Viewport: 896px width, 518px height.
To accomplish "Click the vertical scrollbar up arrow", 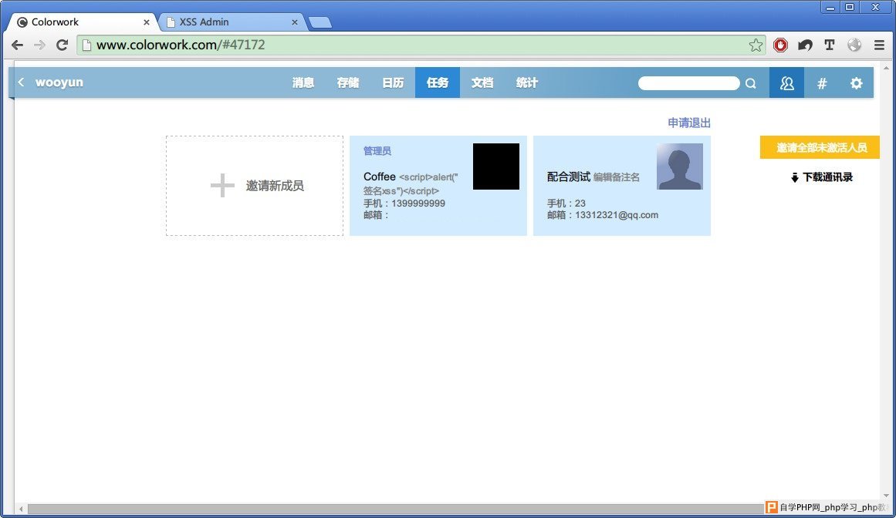I will pyautogui.click(x=886, y=68).
